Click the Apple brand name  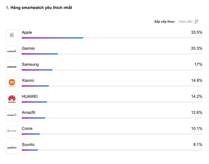[27, 32]
